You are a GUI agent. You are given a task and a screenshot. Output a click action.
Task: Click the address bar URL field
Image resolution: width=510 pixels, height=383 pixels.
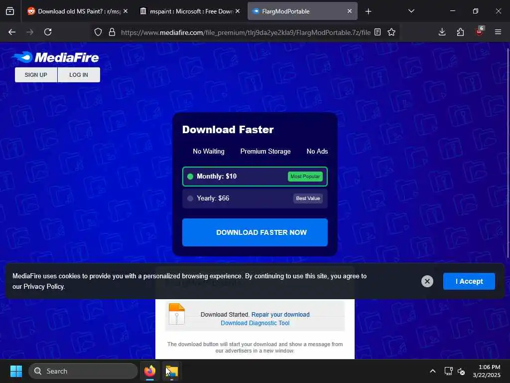pyautogui.click(x=246, y=32)
